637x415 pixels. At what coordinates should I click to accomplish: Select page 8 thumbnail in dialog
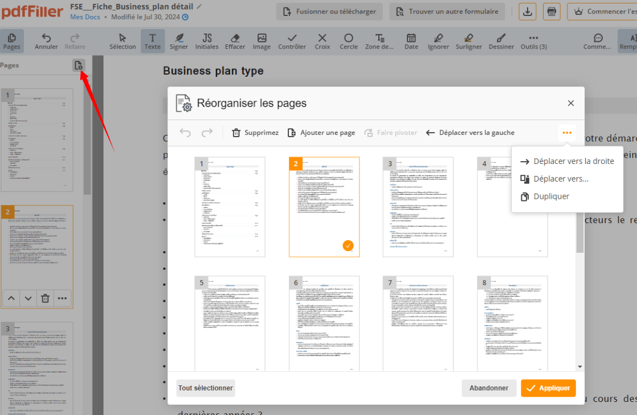(x=512, y=324)
